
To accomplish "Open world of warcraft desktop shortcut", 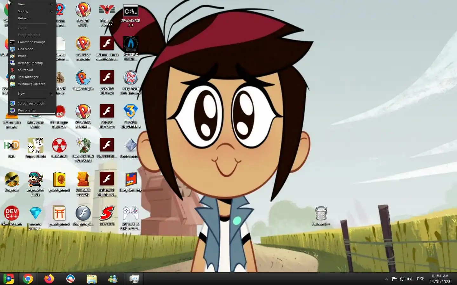I will click(83, 48).
